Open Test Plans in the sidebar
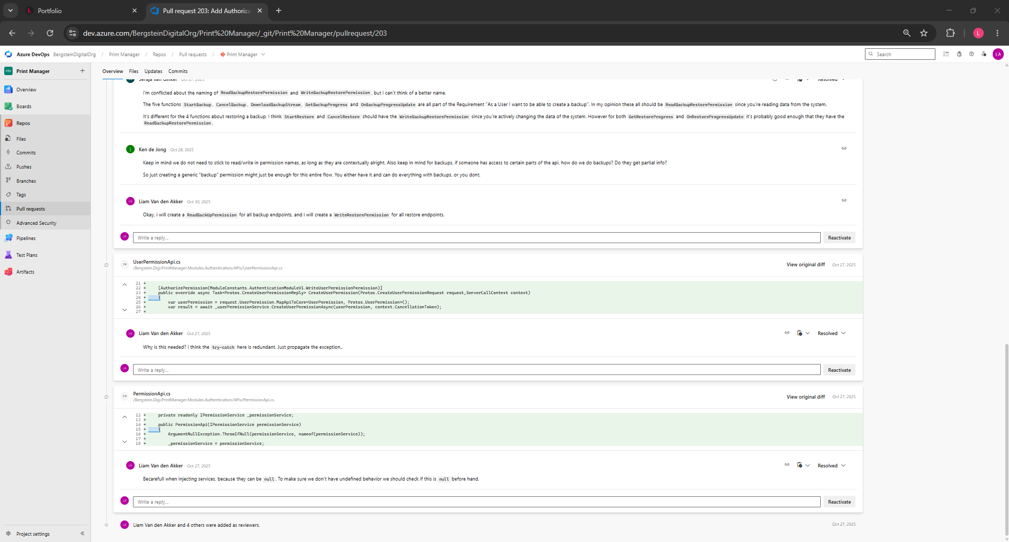This screenshot has height=542, width=1009. pos(27,255)
